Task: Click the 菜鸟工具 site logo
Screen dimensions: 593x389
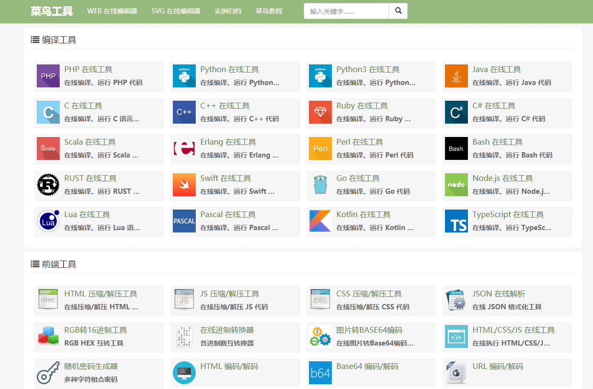Action: tap(52, 11)
